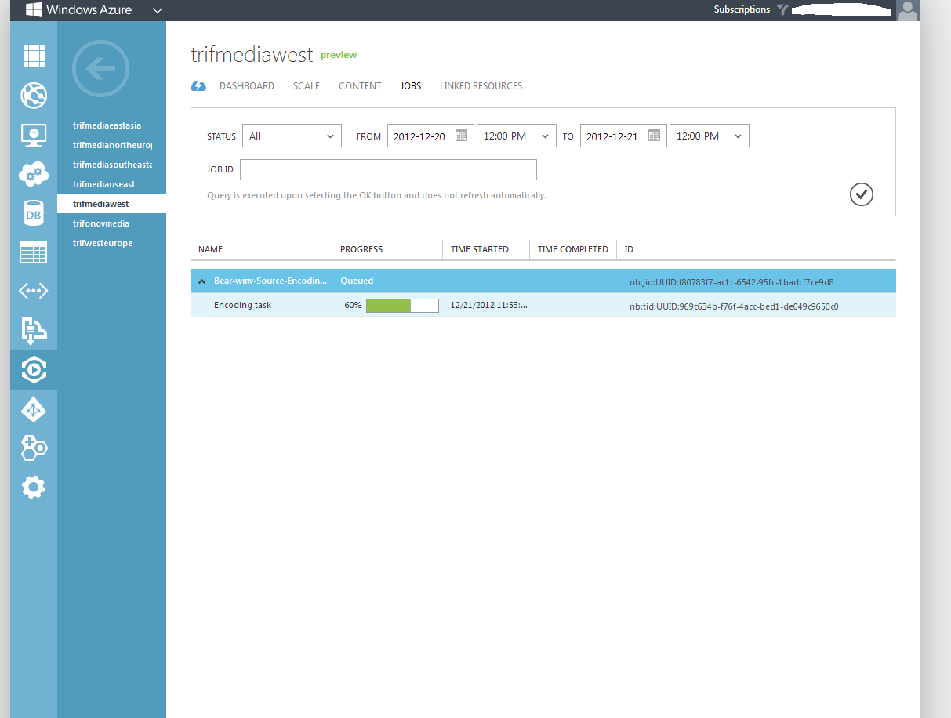Open Networks angle-brackets icon in sidebar
951x718 pixels.
[x=34, y=292]
